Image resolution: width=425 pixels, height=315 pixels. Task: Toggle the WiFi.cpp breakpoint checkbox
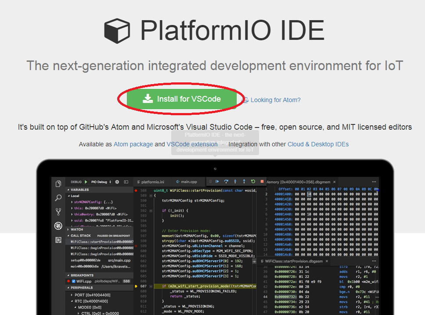point(73,281)
